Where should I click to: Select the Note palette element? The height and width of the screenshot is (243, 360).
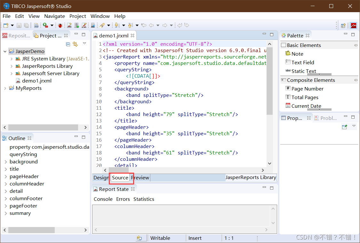[295, 54]
